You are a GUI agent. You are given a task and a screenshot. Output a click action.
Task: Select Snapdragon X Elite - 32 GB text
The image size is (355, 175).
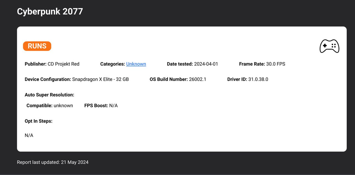[100, 79]
